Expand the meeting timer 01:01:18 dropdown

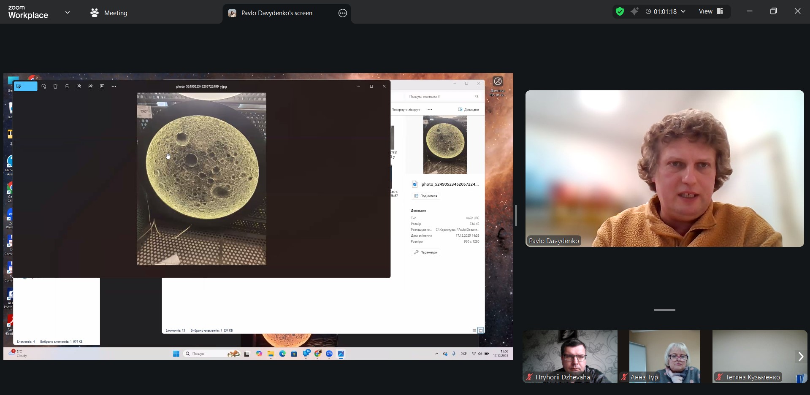coord(683,12)
